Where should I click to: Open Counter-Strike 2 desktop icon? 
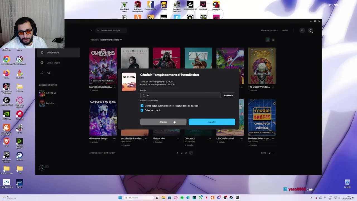[x=151, y=6]
